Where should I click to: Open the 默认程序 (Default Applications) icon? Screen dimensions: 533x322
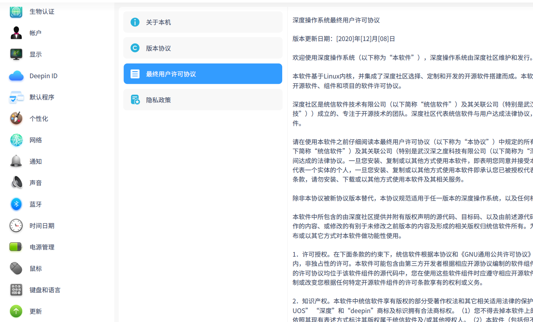16,97
